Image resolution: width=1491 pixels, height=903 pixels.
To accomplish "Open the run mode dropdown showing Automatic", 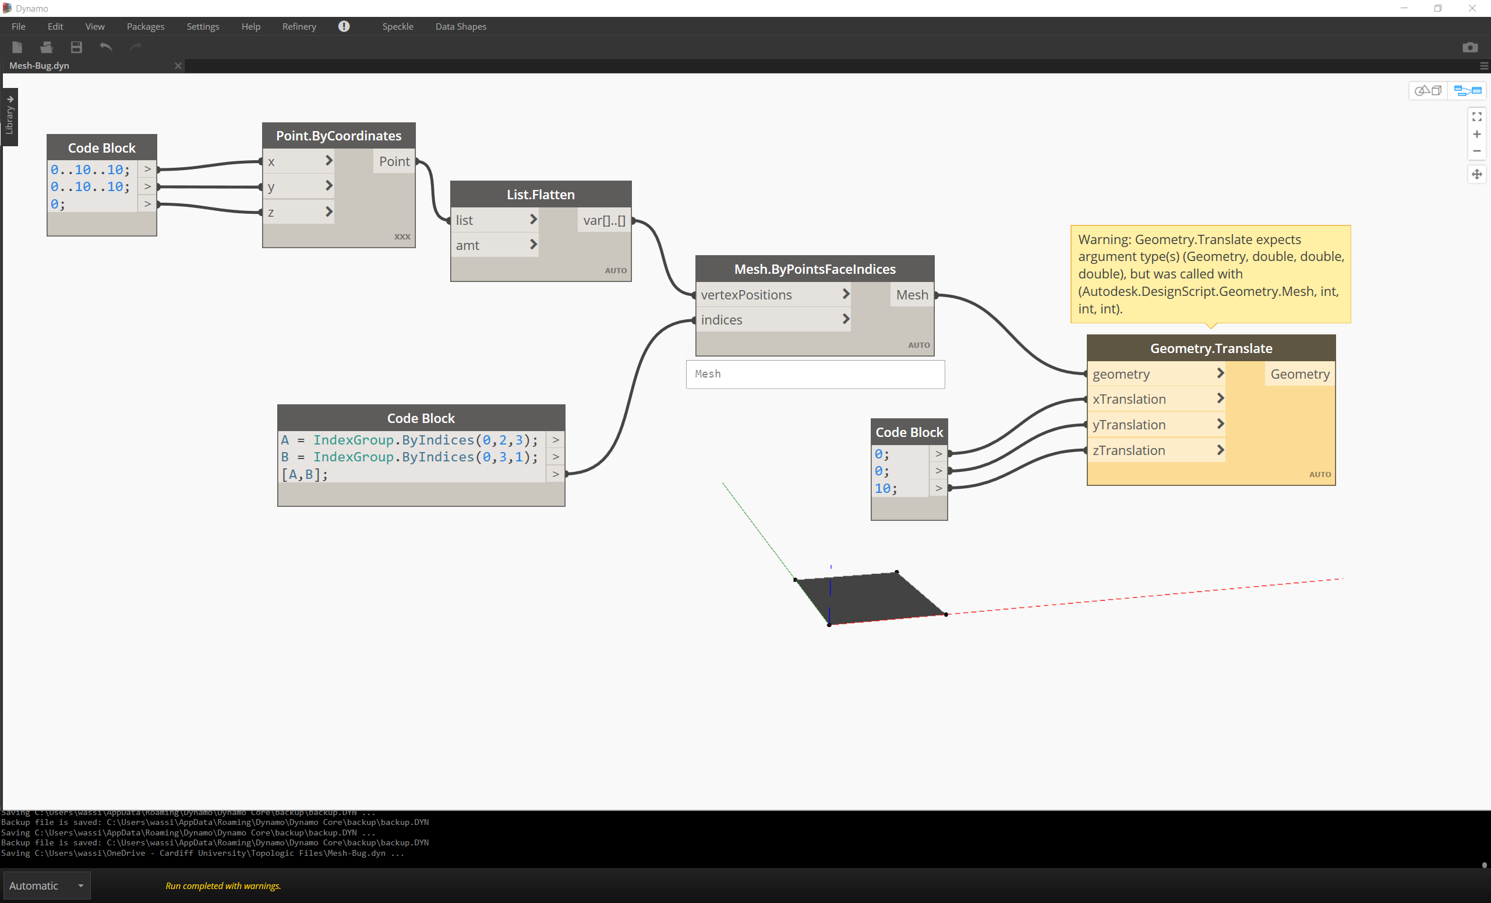I will [x=47, y=886].
